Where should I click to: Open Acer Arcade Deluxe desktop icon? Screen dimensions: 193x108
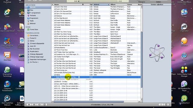[x=7, y=28]
